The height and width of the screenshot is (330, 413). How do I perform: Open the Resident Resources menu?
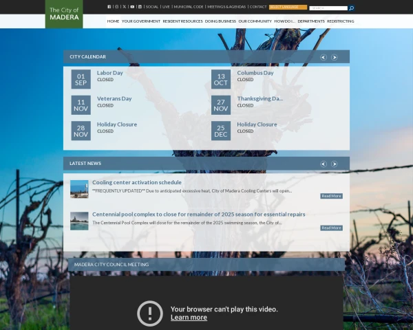tap(183, 21)
